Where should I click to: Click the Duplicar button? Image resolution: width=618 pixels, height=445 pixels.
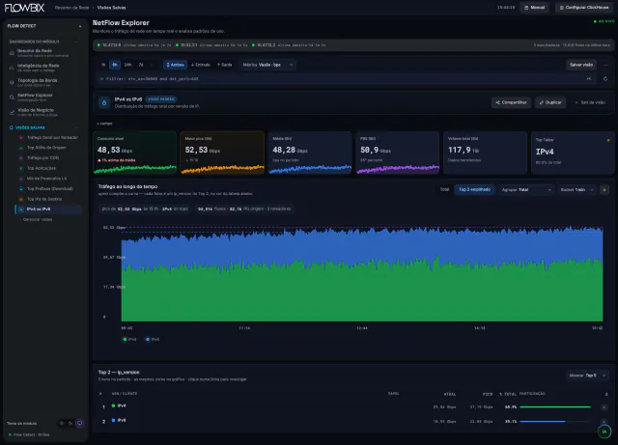pos(550,102)
